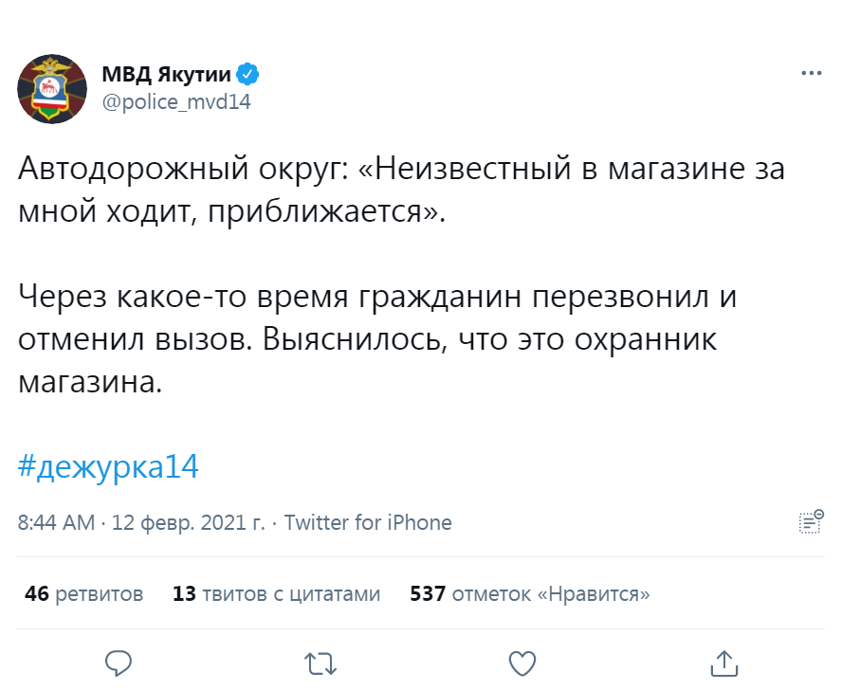Like the tweet with the heart icon

coord(522,661)
